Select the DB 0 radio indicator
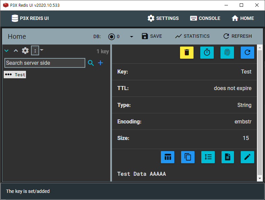 (x=112, y=36)
